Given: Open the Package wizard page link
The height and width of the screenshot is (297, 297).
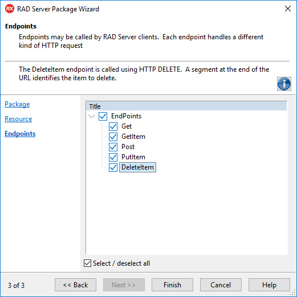Looking at the screenshot, I should [17, 104].
